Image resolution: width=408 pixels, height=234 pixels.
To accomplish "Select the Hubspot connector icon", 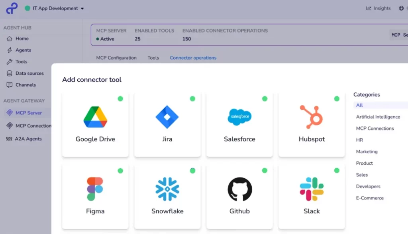I will [312, 117].
